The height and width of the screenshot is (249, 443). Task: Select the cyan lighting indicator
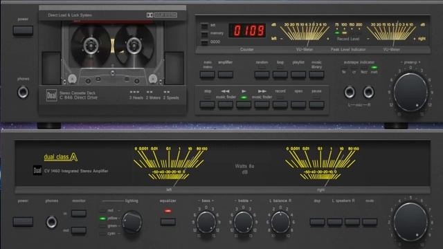click(103, 234)
